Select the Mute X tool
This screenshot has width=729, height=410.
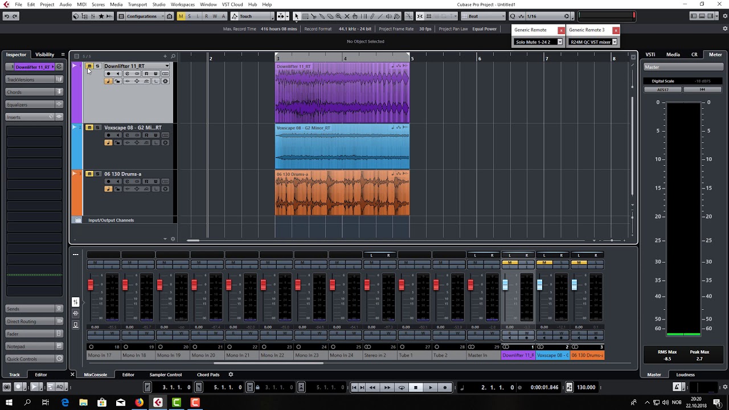coord(347,16)
